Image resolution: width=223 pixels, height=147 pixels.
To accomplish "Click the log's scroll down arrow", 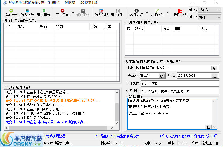I will pos(117,123).
